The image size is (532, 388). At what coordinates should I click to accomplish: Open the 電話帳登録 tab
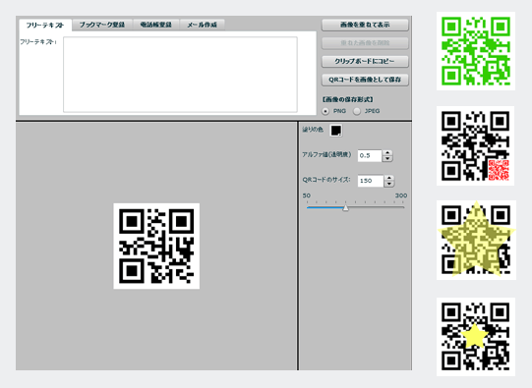(x=155, y=25)
